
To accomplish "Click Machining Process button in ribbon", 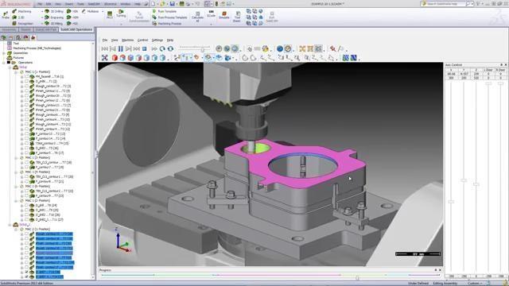I will click(166, 24).
